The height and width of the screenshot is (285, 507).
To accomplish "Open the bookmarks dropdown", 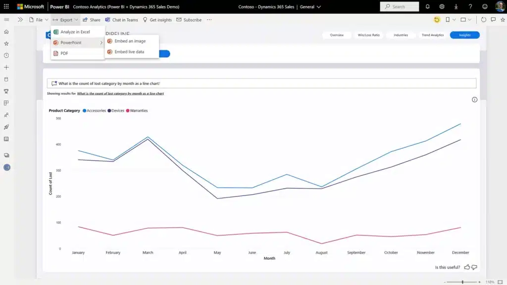I will pyautogui.click(x=451, y=20).
